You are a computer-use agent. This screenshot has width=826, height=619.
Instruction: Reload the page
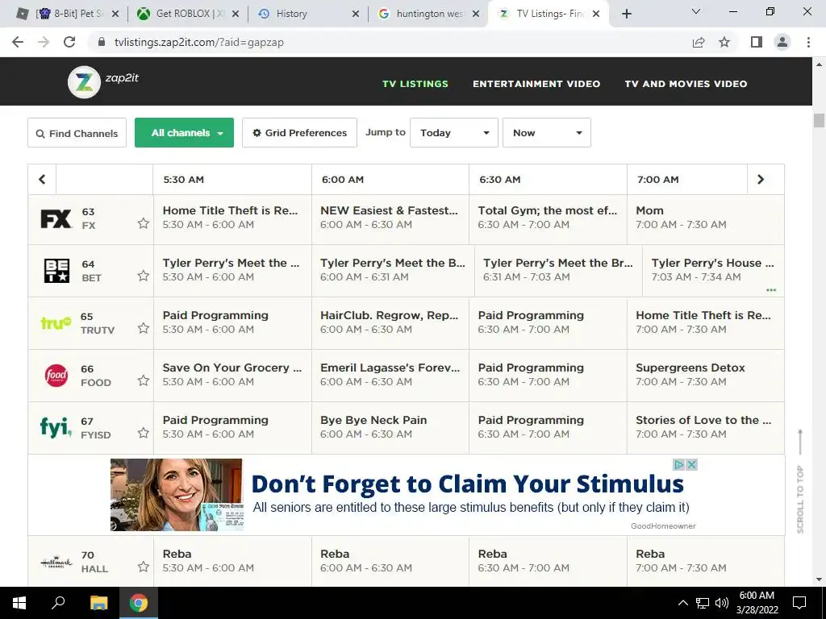pyautogui.click(x=69, y=42)
